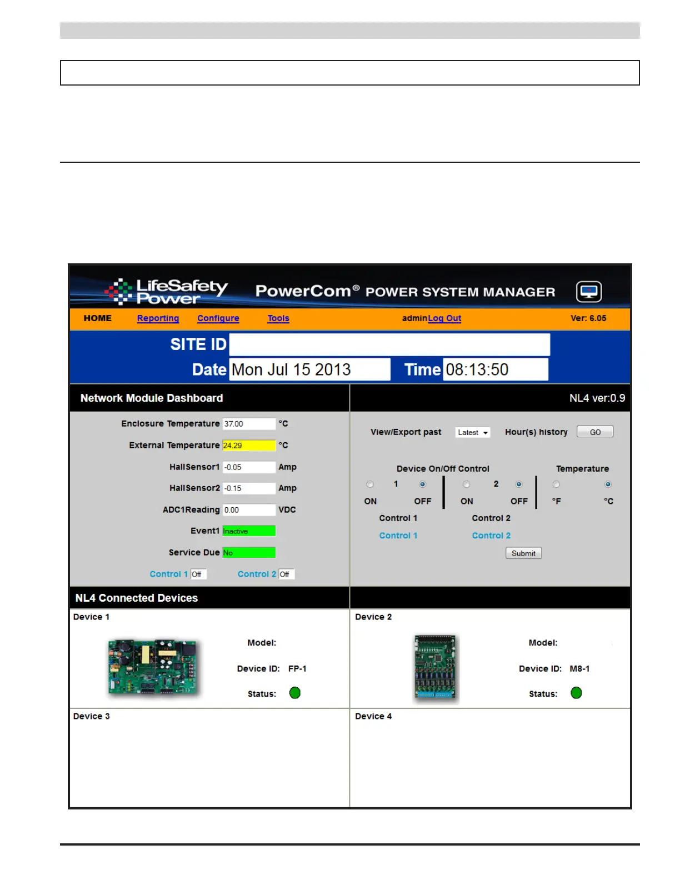Click the Enclosure Temperature field 37.00
Image resolution: width=680 pixels, height=880 pixels.
coord(249,424)
